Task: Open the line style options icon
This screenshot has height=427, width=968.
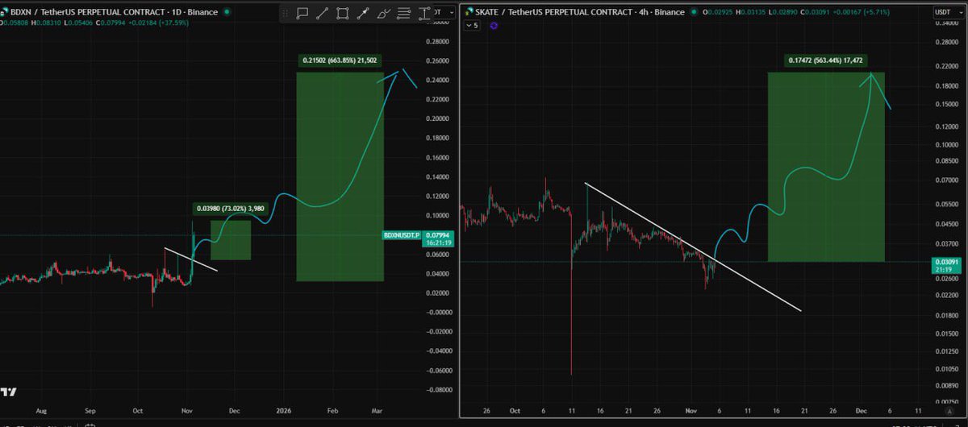Action: (x=403, y=13)
